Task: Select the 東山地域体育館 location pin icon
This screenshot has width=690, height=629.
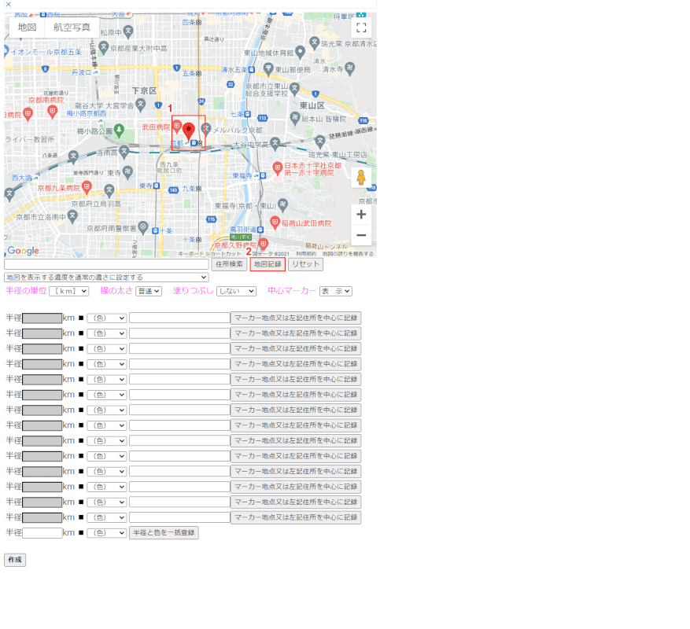Action: 300,52
